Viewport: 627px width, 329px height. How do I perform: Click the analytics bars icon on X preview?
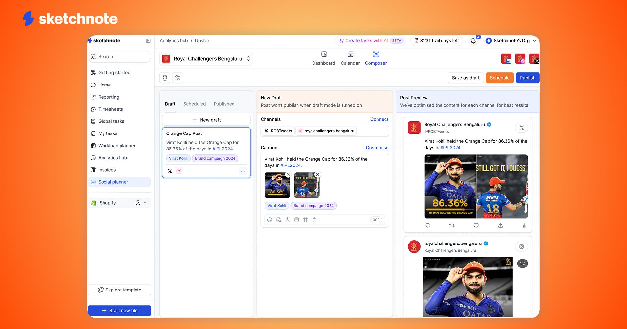(525, 226)
